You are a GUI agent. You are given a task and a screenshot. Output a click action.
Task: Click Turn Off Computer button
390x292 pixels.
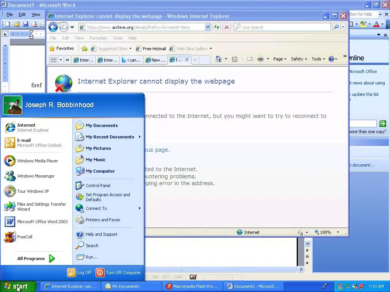click(118, 273)
